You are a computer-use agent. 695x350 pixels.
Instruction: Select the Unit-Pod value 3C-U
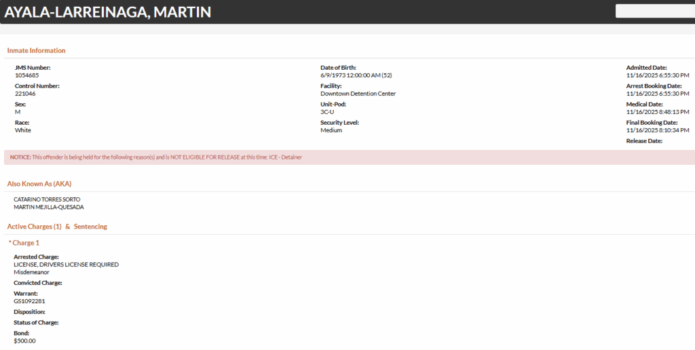(327, 112)
